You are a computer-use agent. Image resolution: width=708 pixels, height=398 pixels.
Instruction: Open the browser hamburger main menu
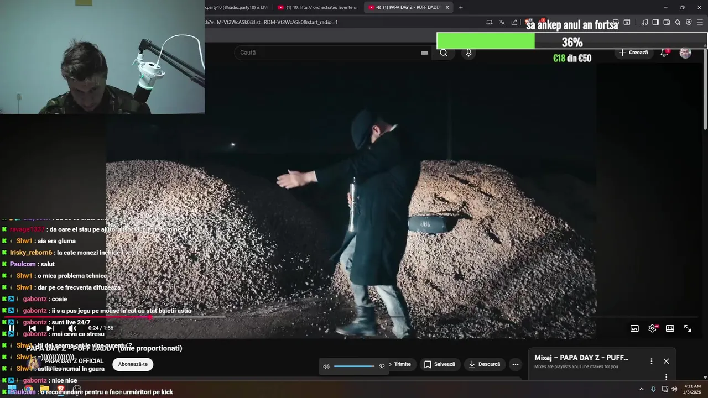click(x=700, y=22)
